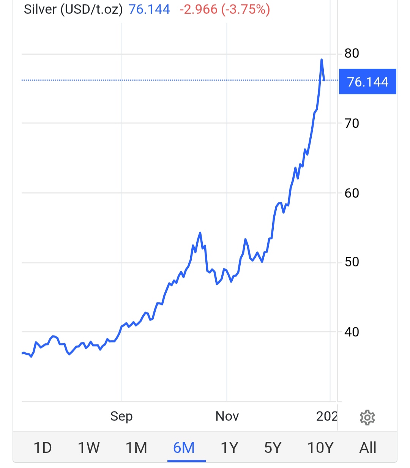Click the Sep date axis label
Screen dimensions: 410x468
tap(121, 416)
